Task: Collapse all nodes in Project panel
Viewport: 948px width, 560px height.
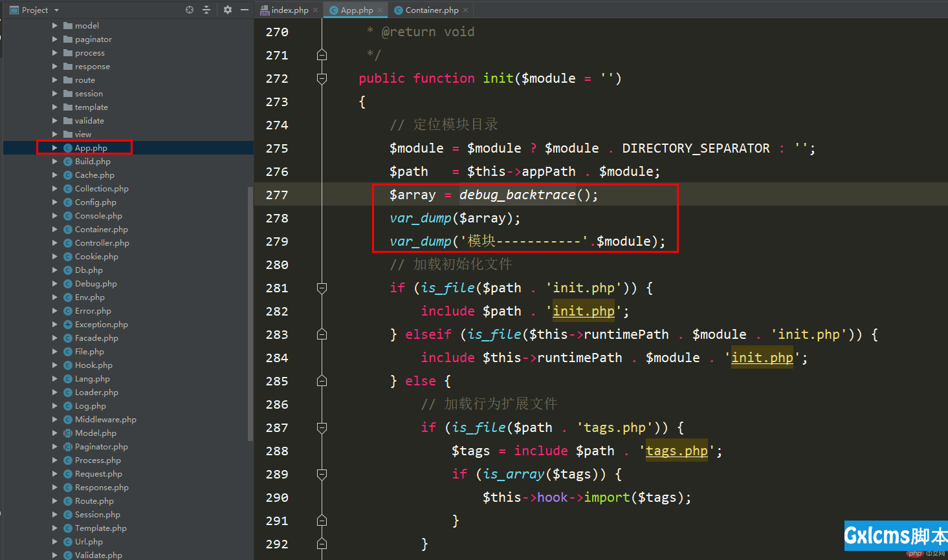Action: [x=206, y=10]
